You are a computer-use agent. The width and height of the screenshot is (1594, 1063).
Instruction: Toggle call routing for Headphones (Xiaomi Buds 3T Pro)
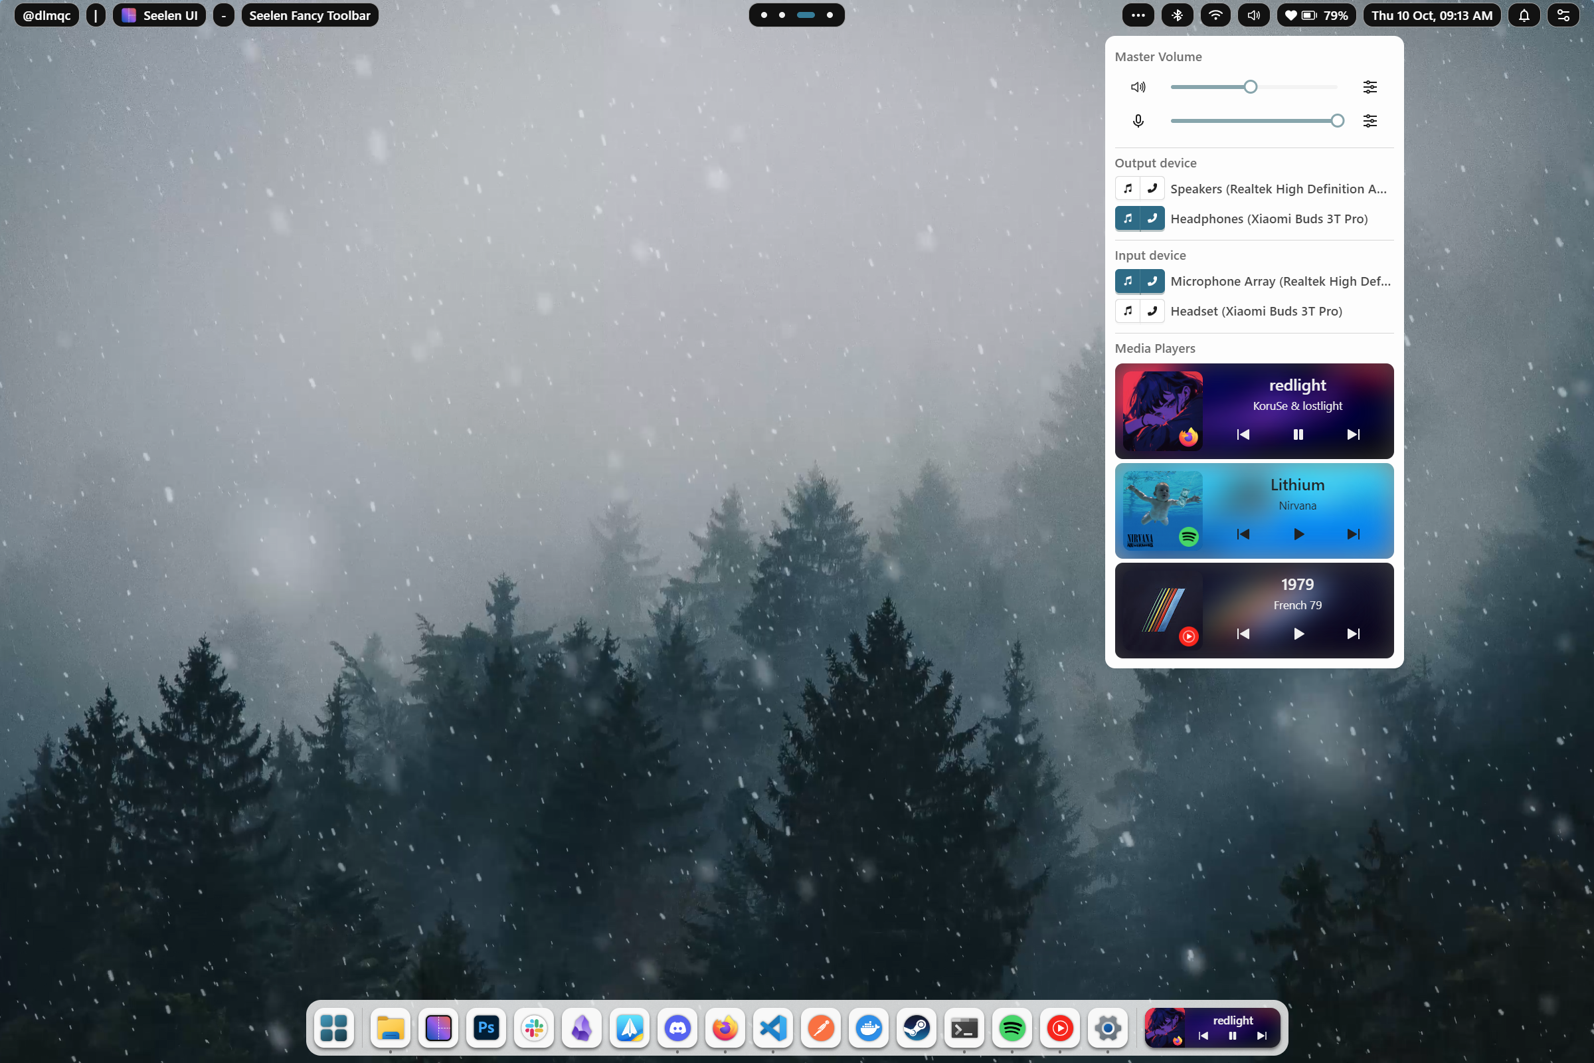1152,219
